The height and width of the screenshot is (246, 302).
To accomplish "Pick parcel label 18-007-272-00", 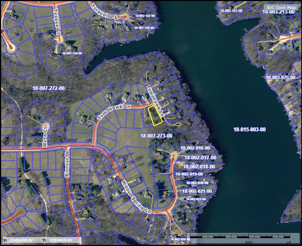I will coord(48,88).
